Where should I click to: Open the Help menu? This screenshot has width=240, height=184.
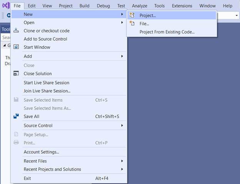[228, 6]
